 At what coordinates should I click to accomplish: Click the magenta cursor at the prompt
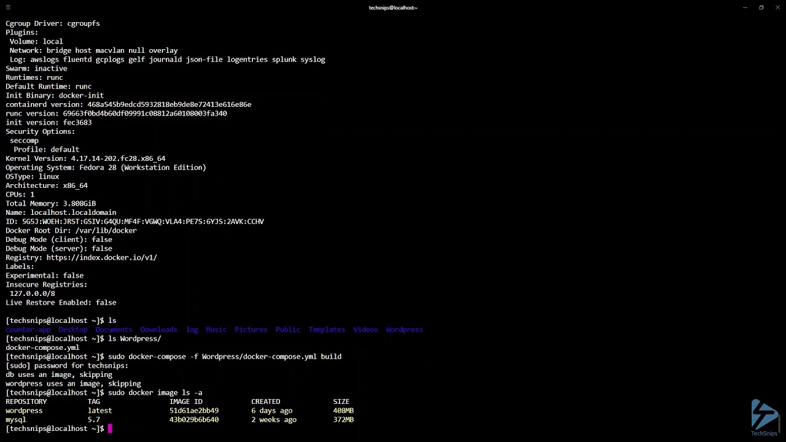pos(110,428)
